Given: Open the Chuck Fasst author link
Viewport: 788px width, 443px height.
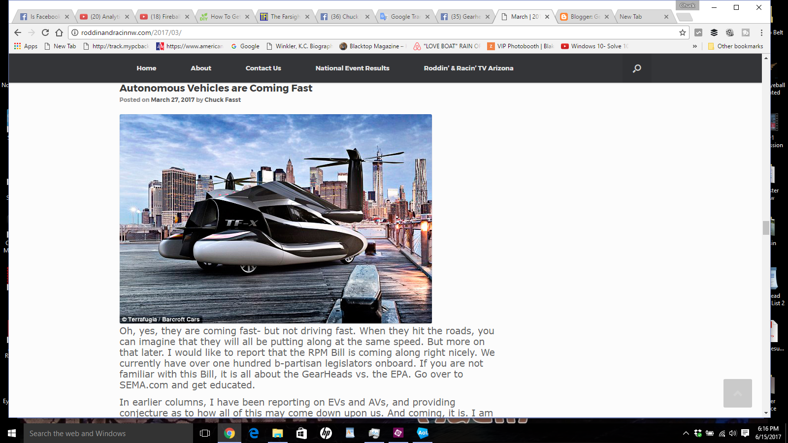Looking at the screenshot, I should coord(223,99).
